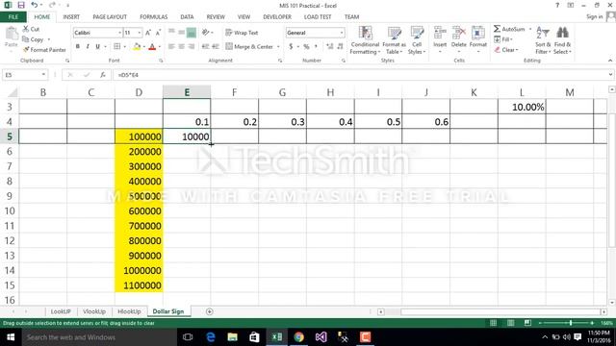The width and height of the screenshot is (616, 346).
Task: Toggle Align Left in Alignment group
Action: 171,47
